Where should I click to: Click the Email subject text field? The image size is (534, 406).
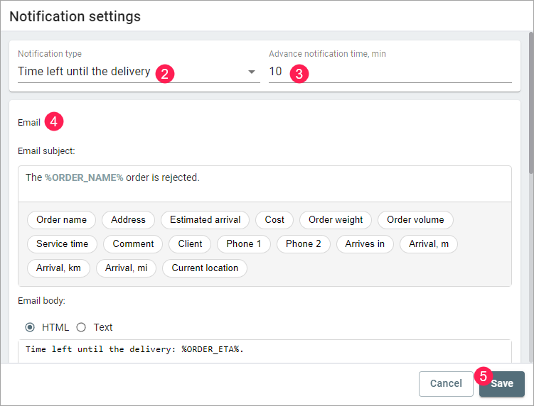264,183
